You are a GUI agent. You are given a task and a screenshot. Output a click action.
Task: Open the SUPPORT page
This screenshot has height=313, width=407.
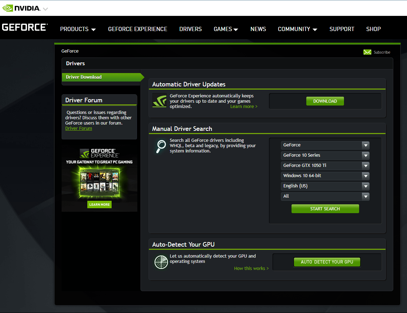(342, 29)
